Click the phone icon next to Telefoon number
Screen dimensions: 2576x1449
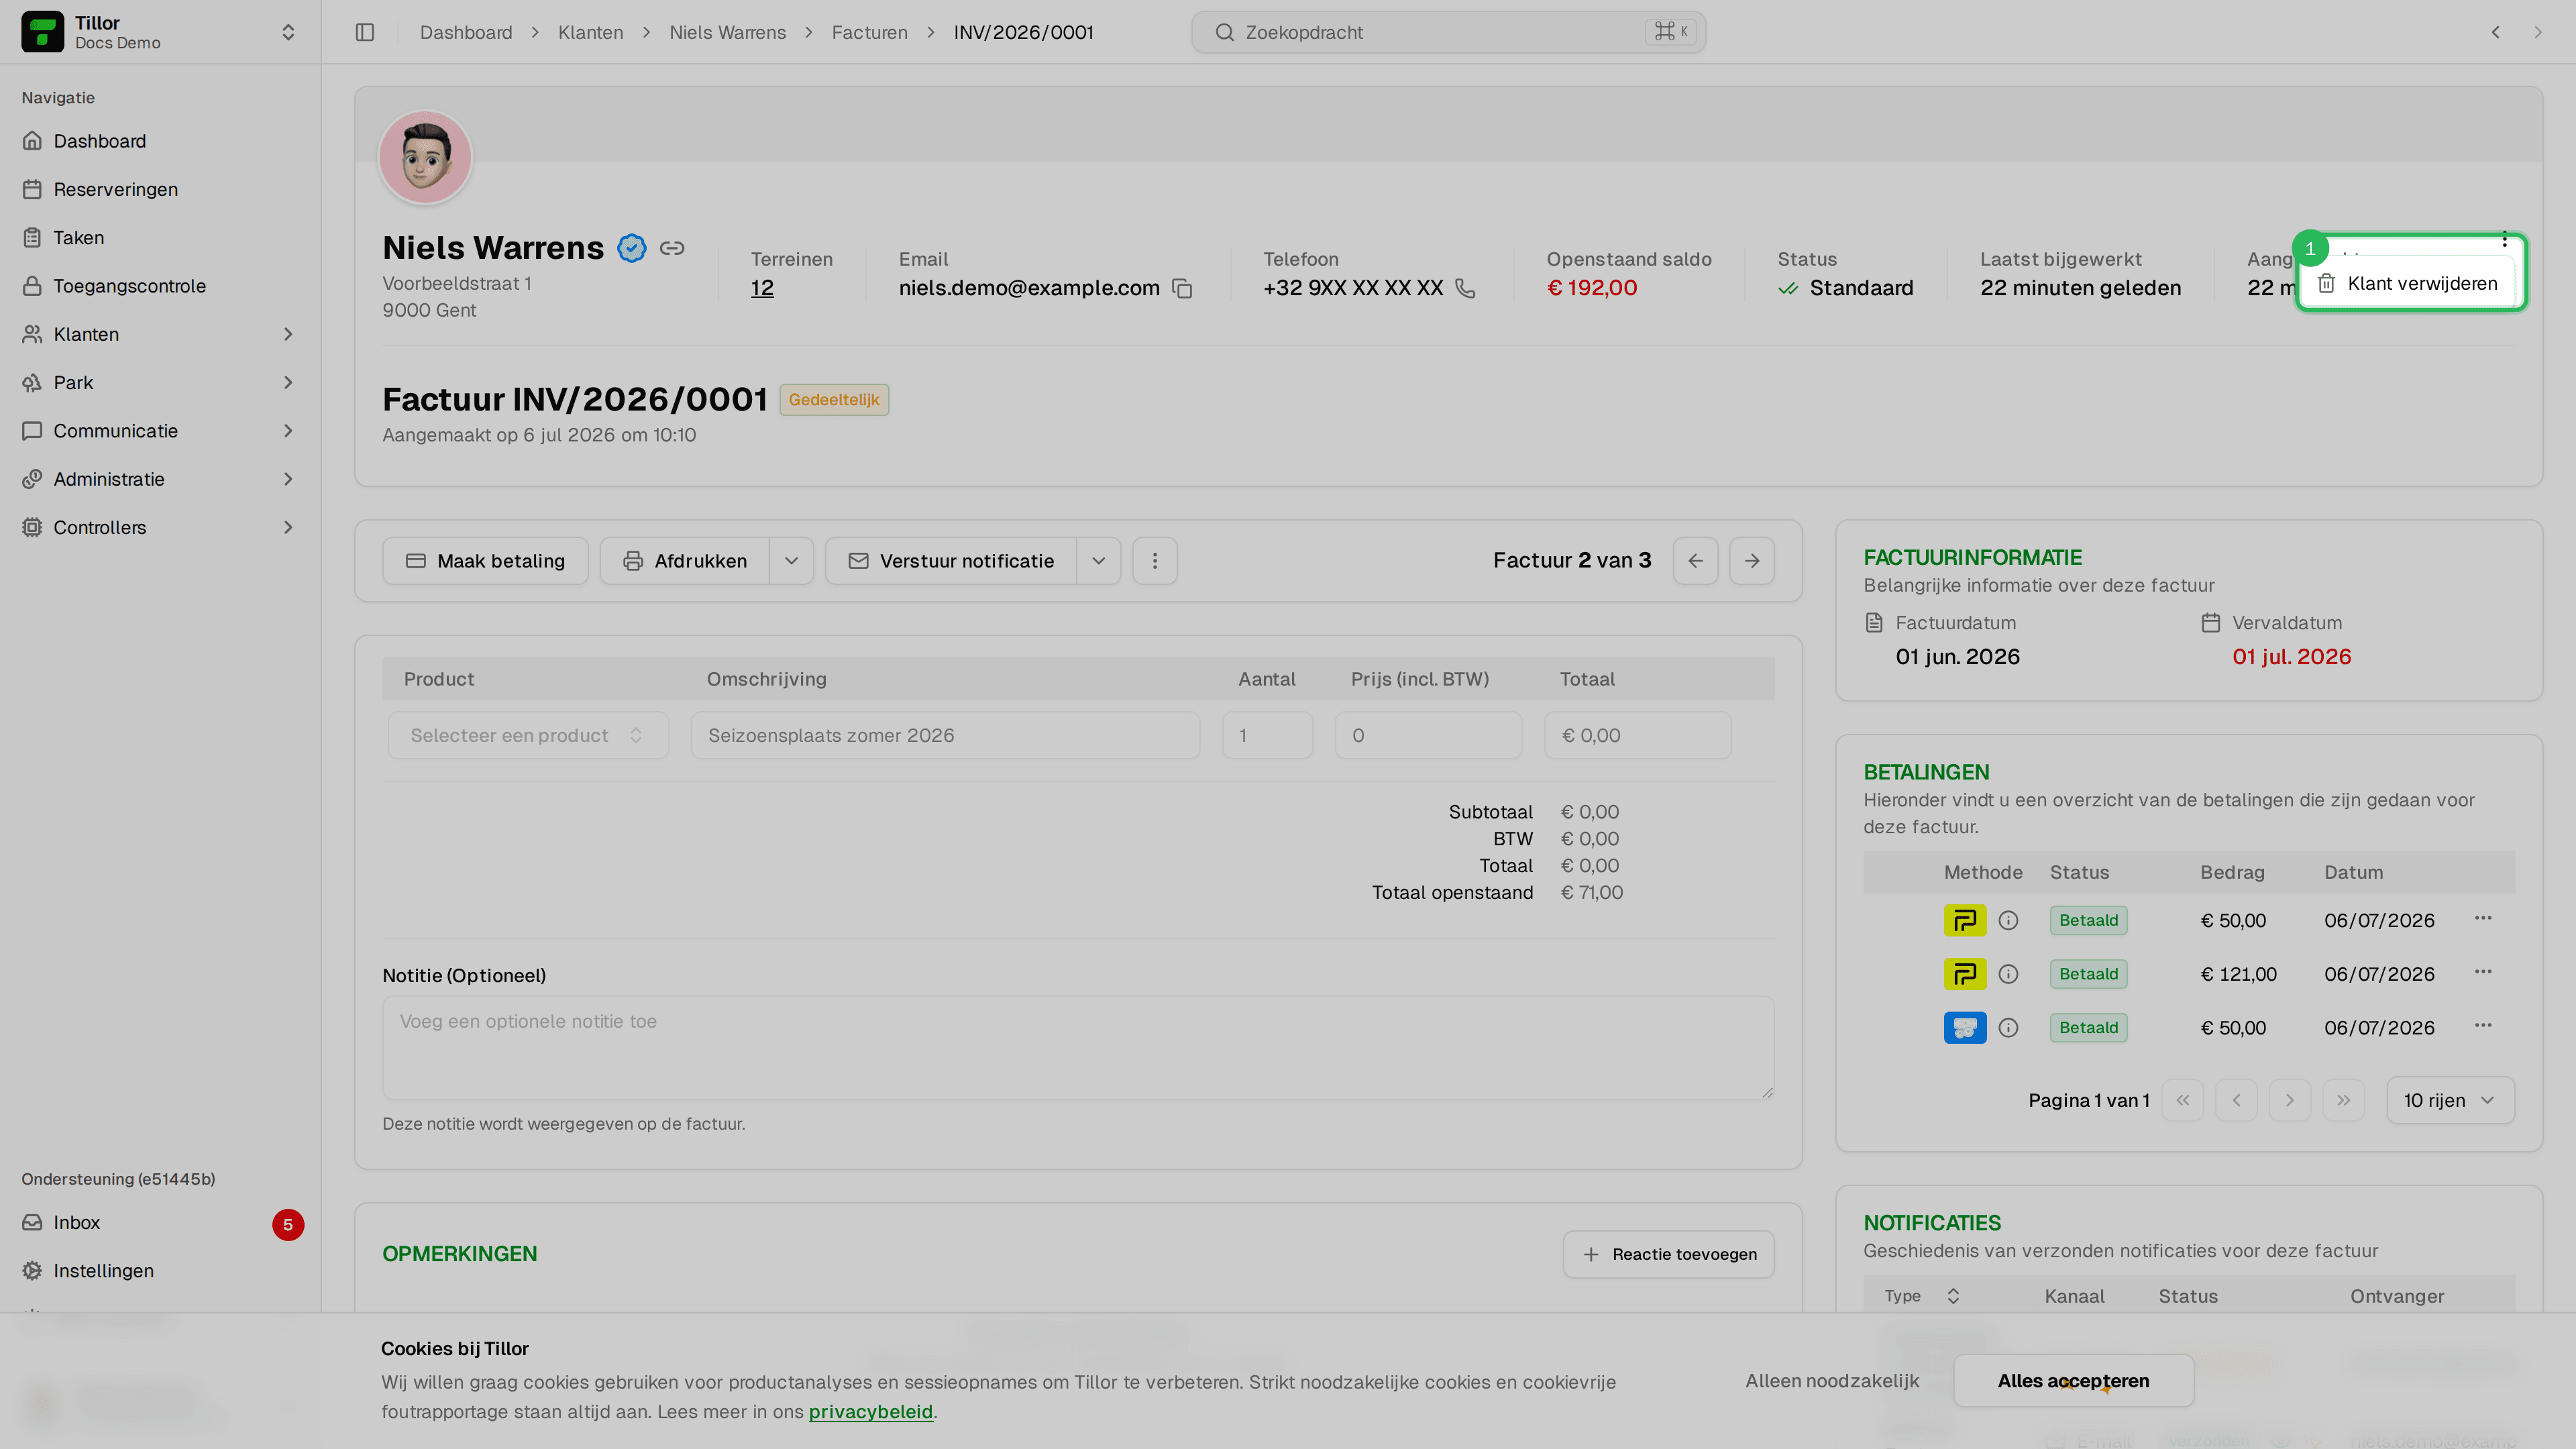pyautogui.click(x=1465, y=288)
